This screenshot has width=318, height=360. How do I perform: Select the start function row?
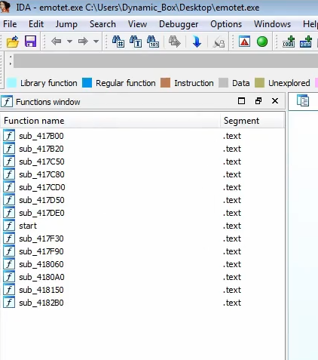pos(142,226)
